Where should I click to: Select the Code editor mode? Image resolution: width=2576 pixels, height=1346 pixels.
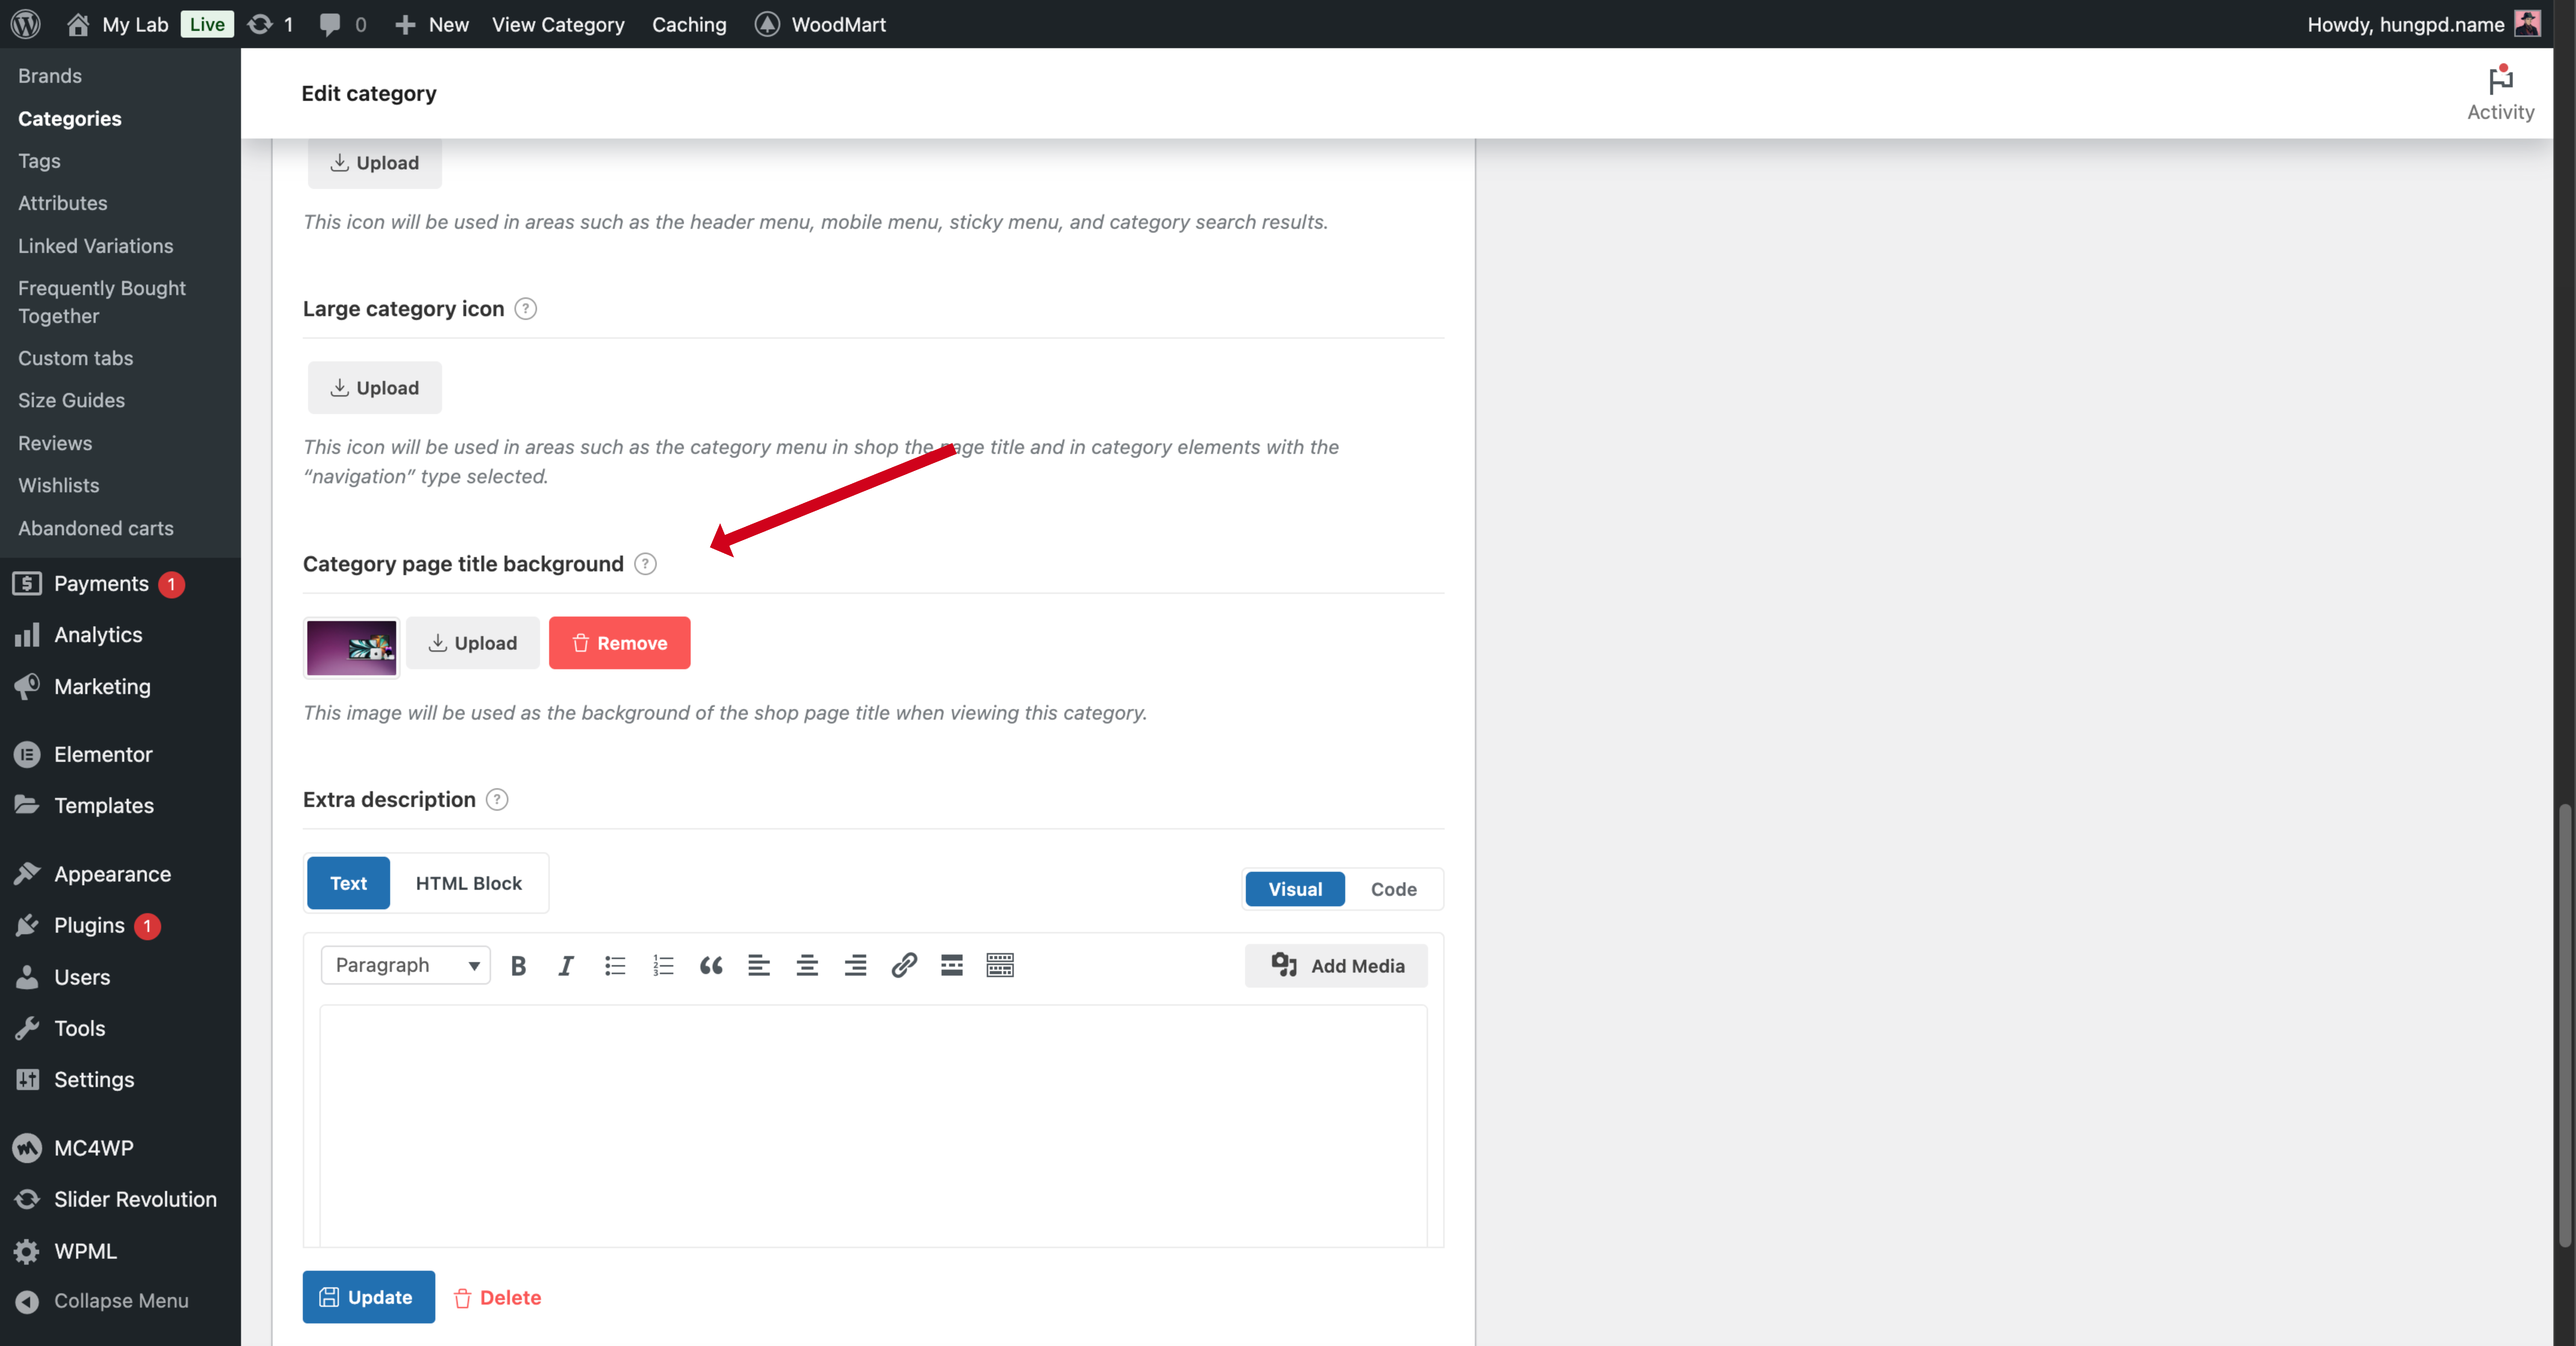1393,889
